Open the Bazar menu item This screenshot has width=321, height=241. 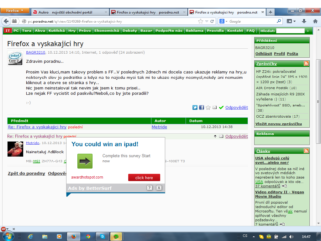[146, 30]
